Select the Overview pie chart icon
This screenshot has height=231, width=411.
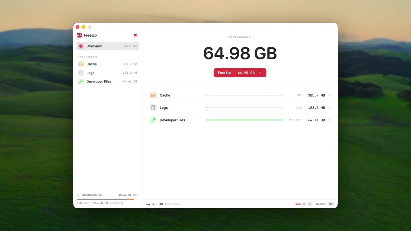coord(81,46)
